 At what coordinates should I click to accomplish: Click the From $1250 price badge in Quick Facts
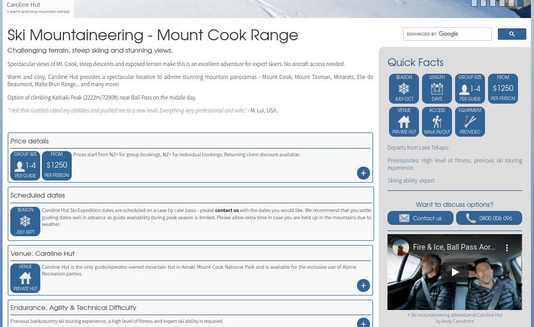pyautogui.click(x=503, y=89)
